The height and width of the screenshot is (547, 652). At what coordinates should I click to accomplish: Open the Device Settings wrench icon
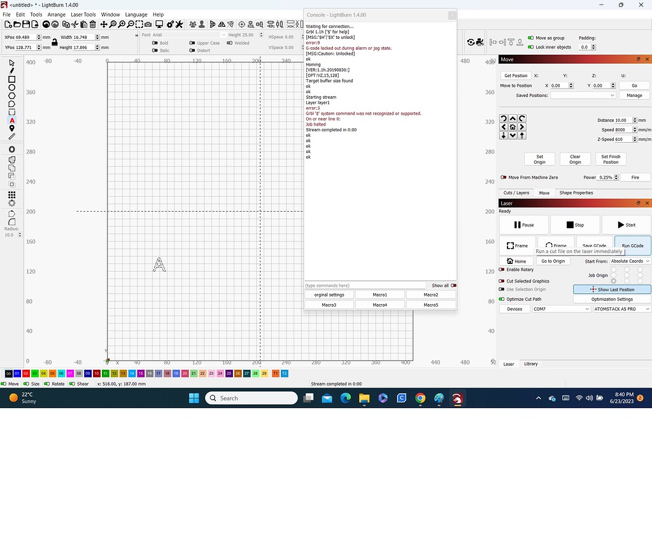point(179,24)
